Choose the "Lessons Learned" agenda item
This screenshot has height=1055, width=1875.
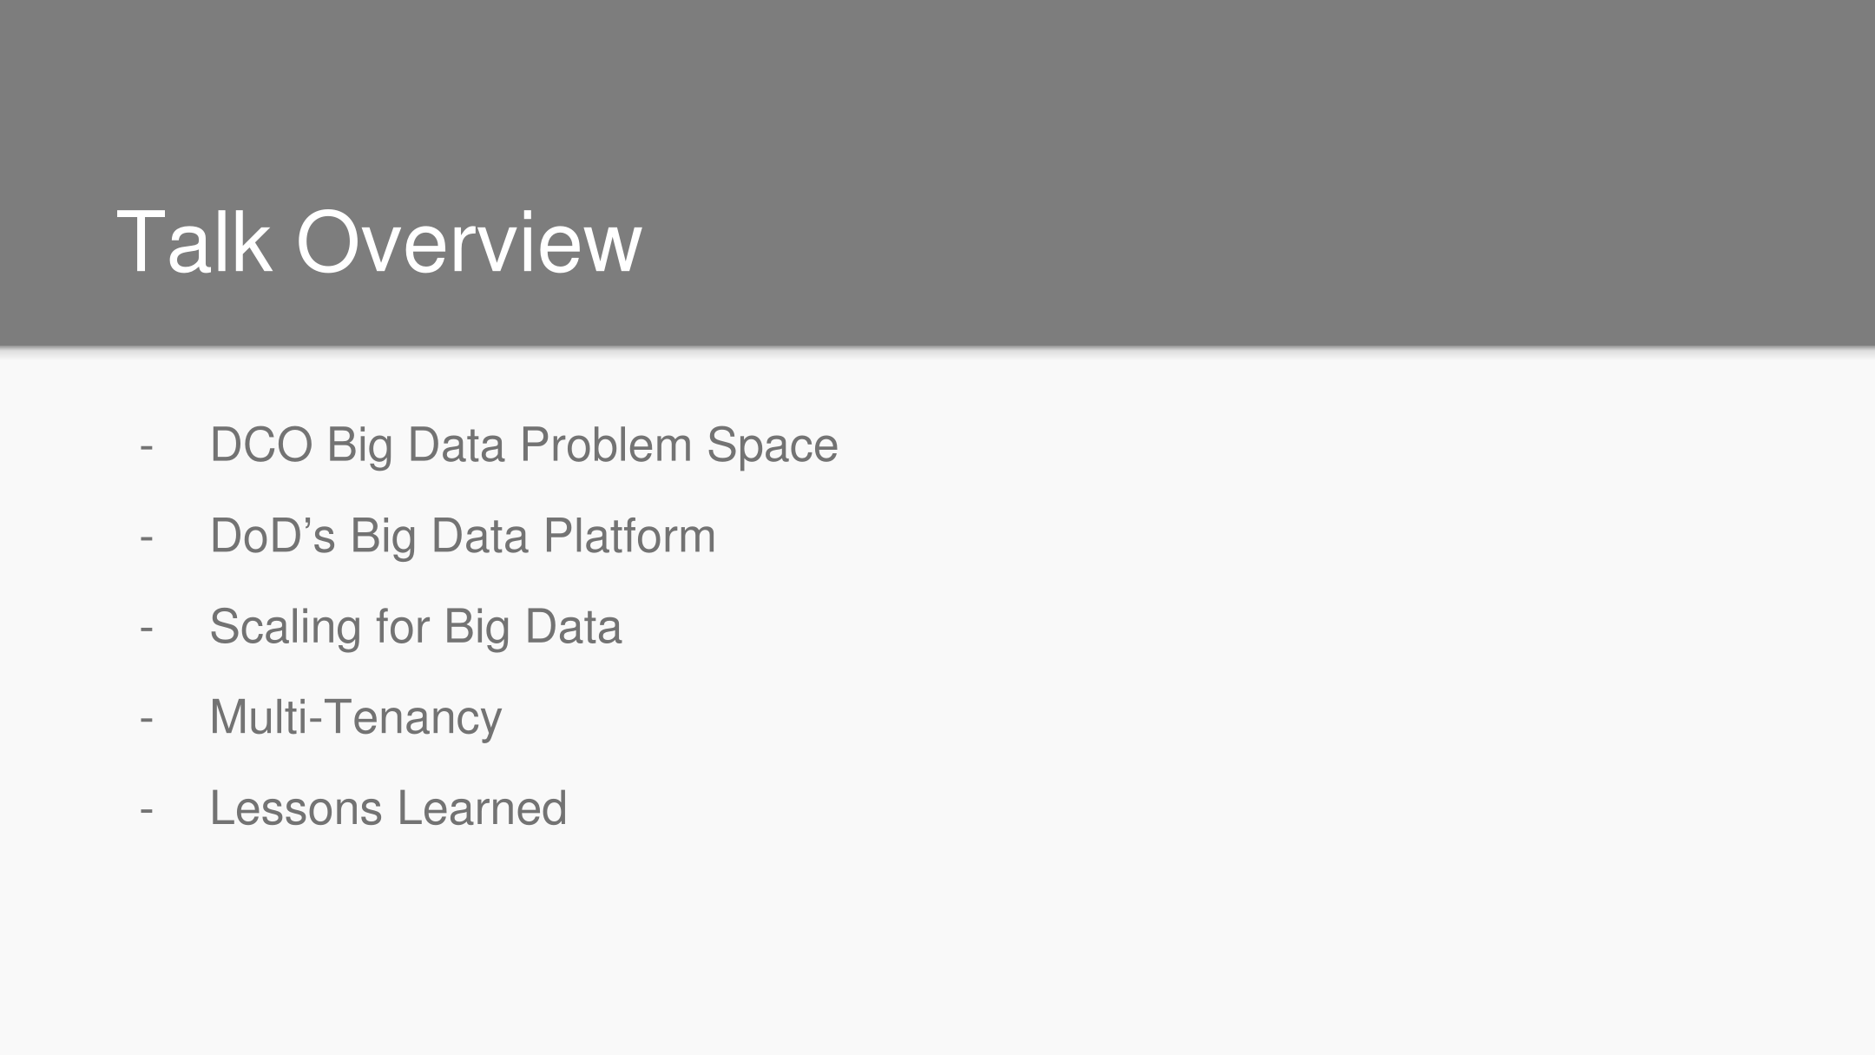[388, 808]
